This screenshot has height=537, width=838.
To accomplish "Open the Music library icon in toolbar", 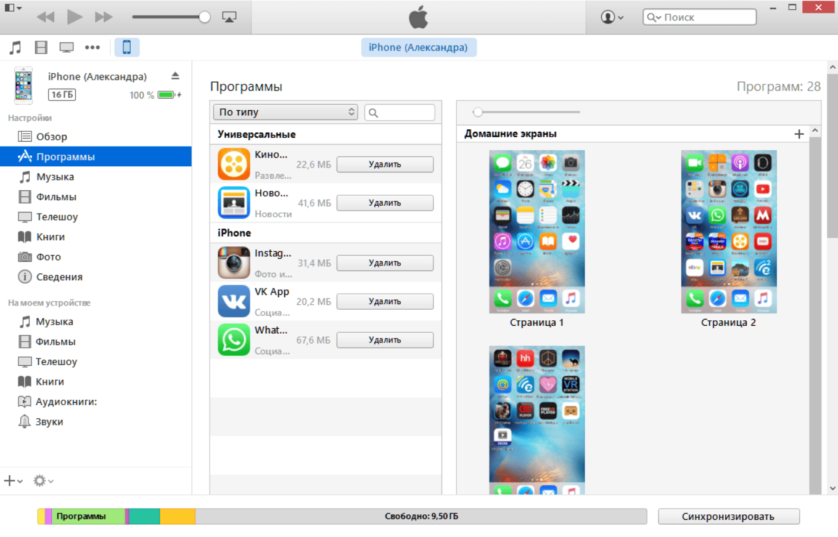I will [x=15, y=47].
